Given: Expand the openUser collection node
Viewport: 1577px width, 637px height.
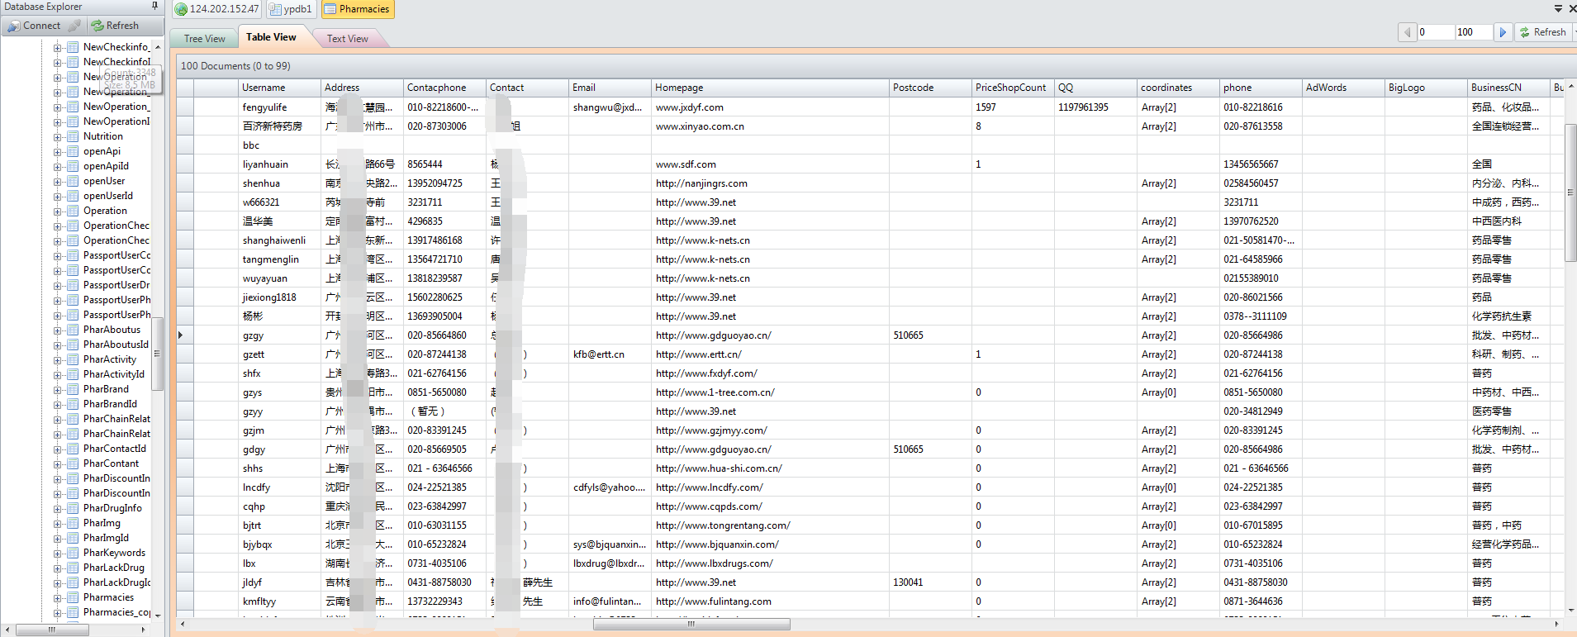Looking at the screenshot, I should (x=58, y=182).
